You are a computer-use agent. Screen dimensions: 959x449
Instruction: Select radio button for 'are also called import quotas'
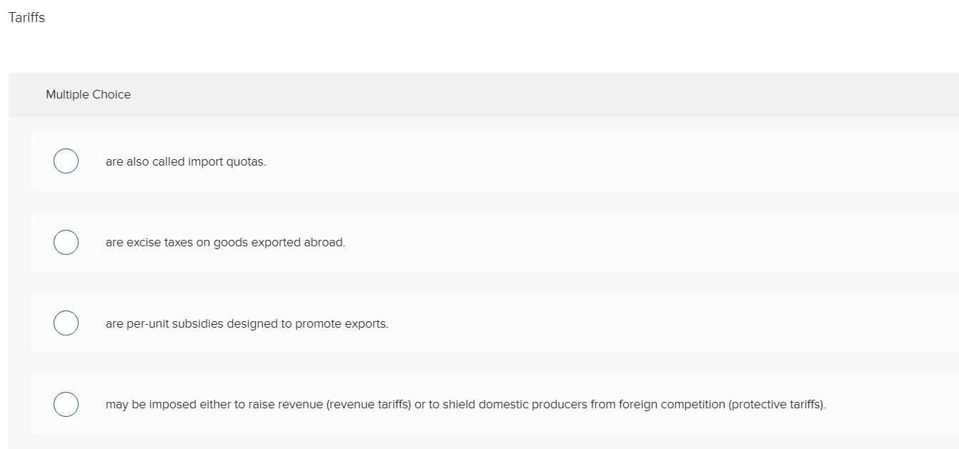coord(66,161)
